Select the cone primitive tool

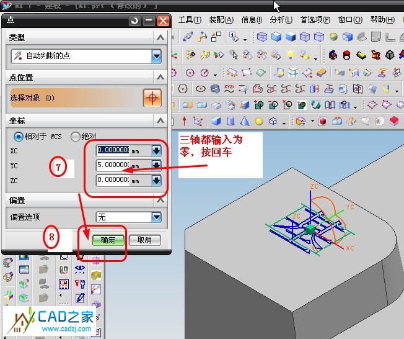[x=245, y=121]
